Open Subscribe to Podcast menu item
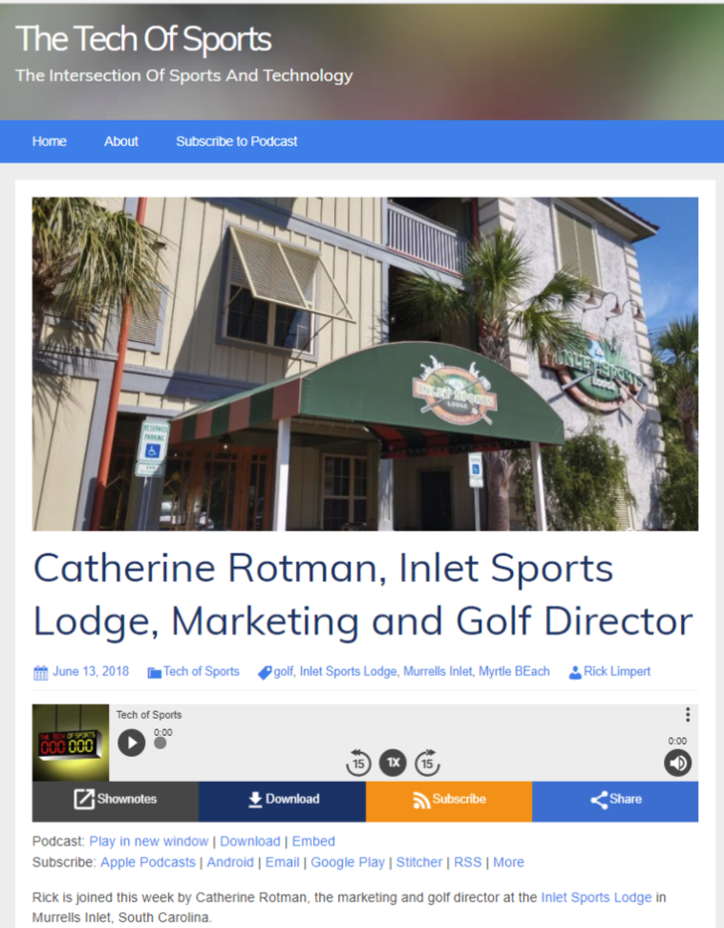 237,141
